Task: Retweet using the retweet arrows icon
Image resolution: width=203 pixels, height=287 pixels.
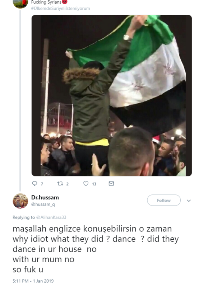Action: click(x=60, y=183)
